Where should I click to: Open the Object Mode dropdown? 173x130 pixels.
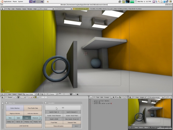(x=30, y=94)
